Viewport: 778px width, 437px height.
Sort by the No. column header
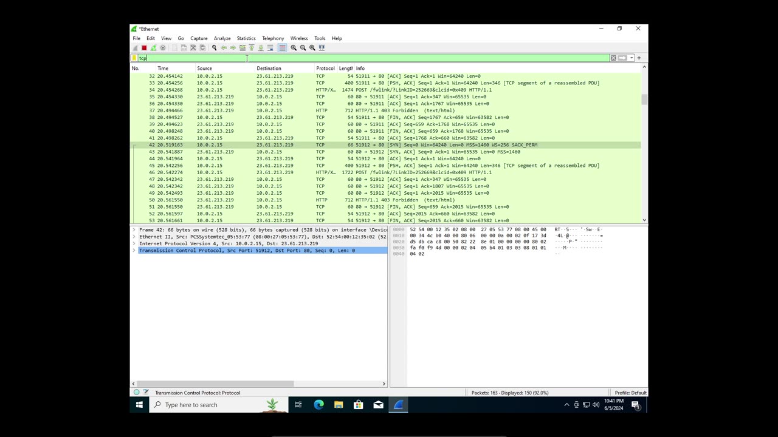click(143, 69)
